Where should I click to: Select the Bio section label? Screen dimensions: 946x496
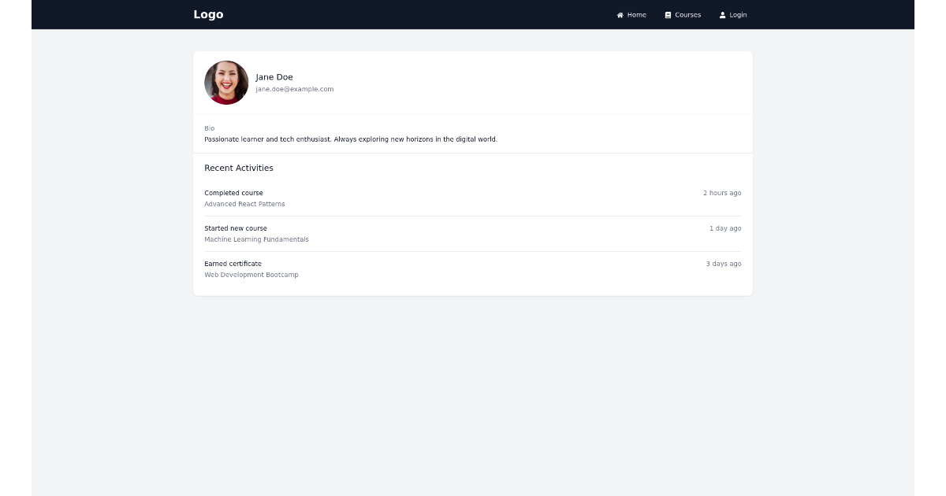tap(209, 128)
